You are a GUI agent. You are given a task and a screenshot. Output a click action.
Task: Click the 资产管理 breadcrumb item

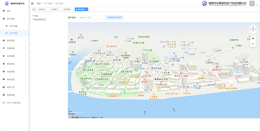click(48, 4)
